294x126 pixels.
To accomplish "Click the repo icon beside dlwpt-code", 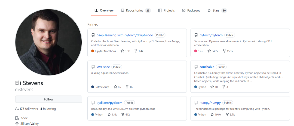I will tap(93, 35).
